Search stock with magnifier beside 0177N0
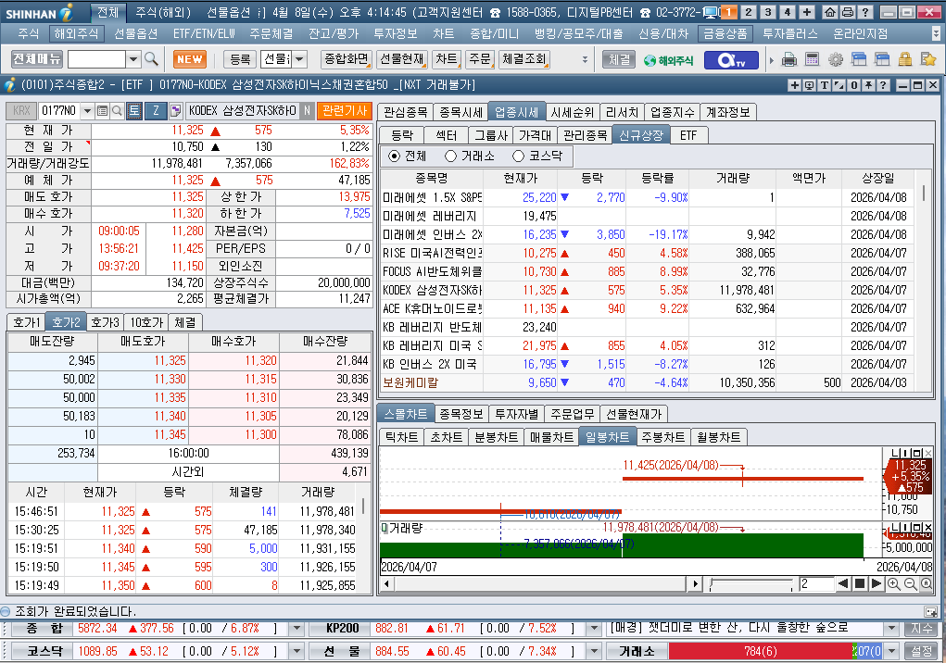 coord(117,110)
